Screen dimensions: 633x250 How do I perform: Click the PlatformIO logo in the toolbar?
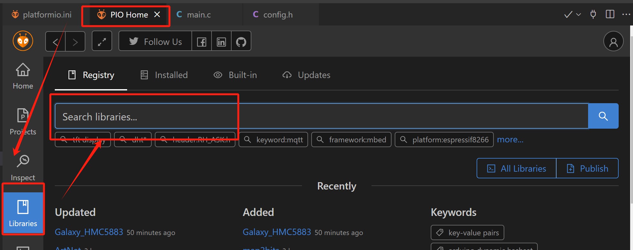(23, 41)
